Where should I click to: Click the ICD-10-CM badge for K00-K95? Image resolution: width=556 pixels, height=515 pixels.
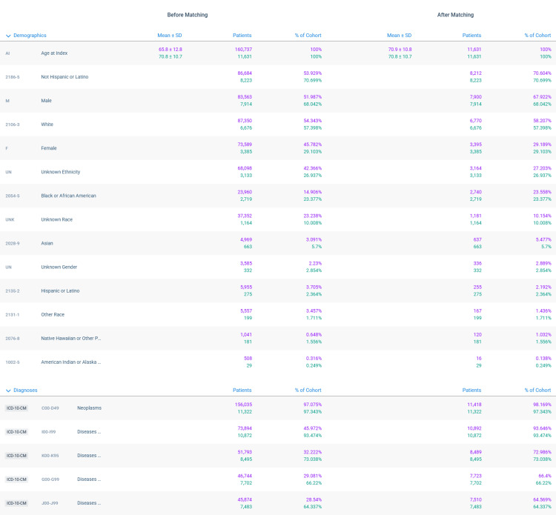point(16,456)
